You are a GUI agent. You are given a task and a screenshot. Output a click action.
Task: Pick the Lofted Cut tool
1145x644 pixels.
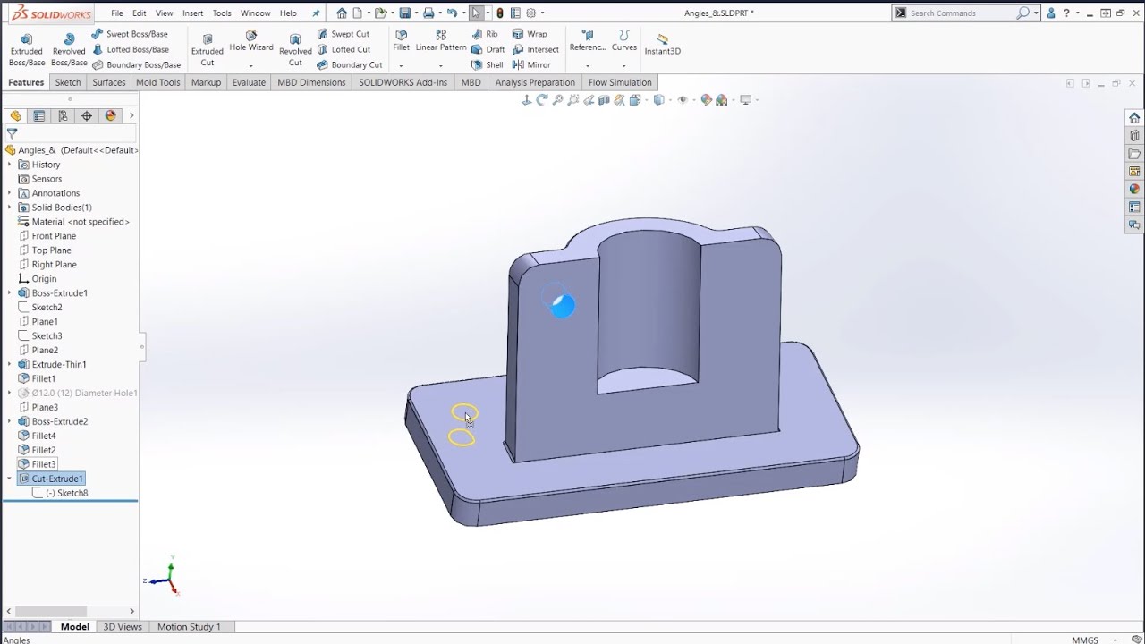click(x=343, y=49)
